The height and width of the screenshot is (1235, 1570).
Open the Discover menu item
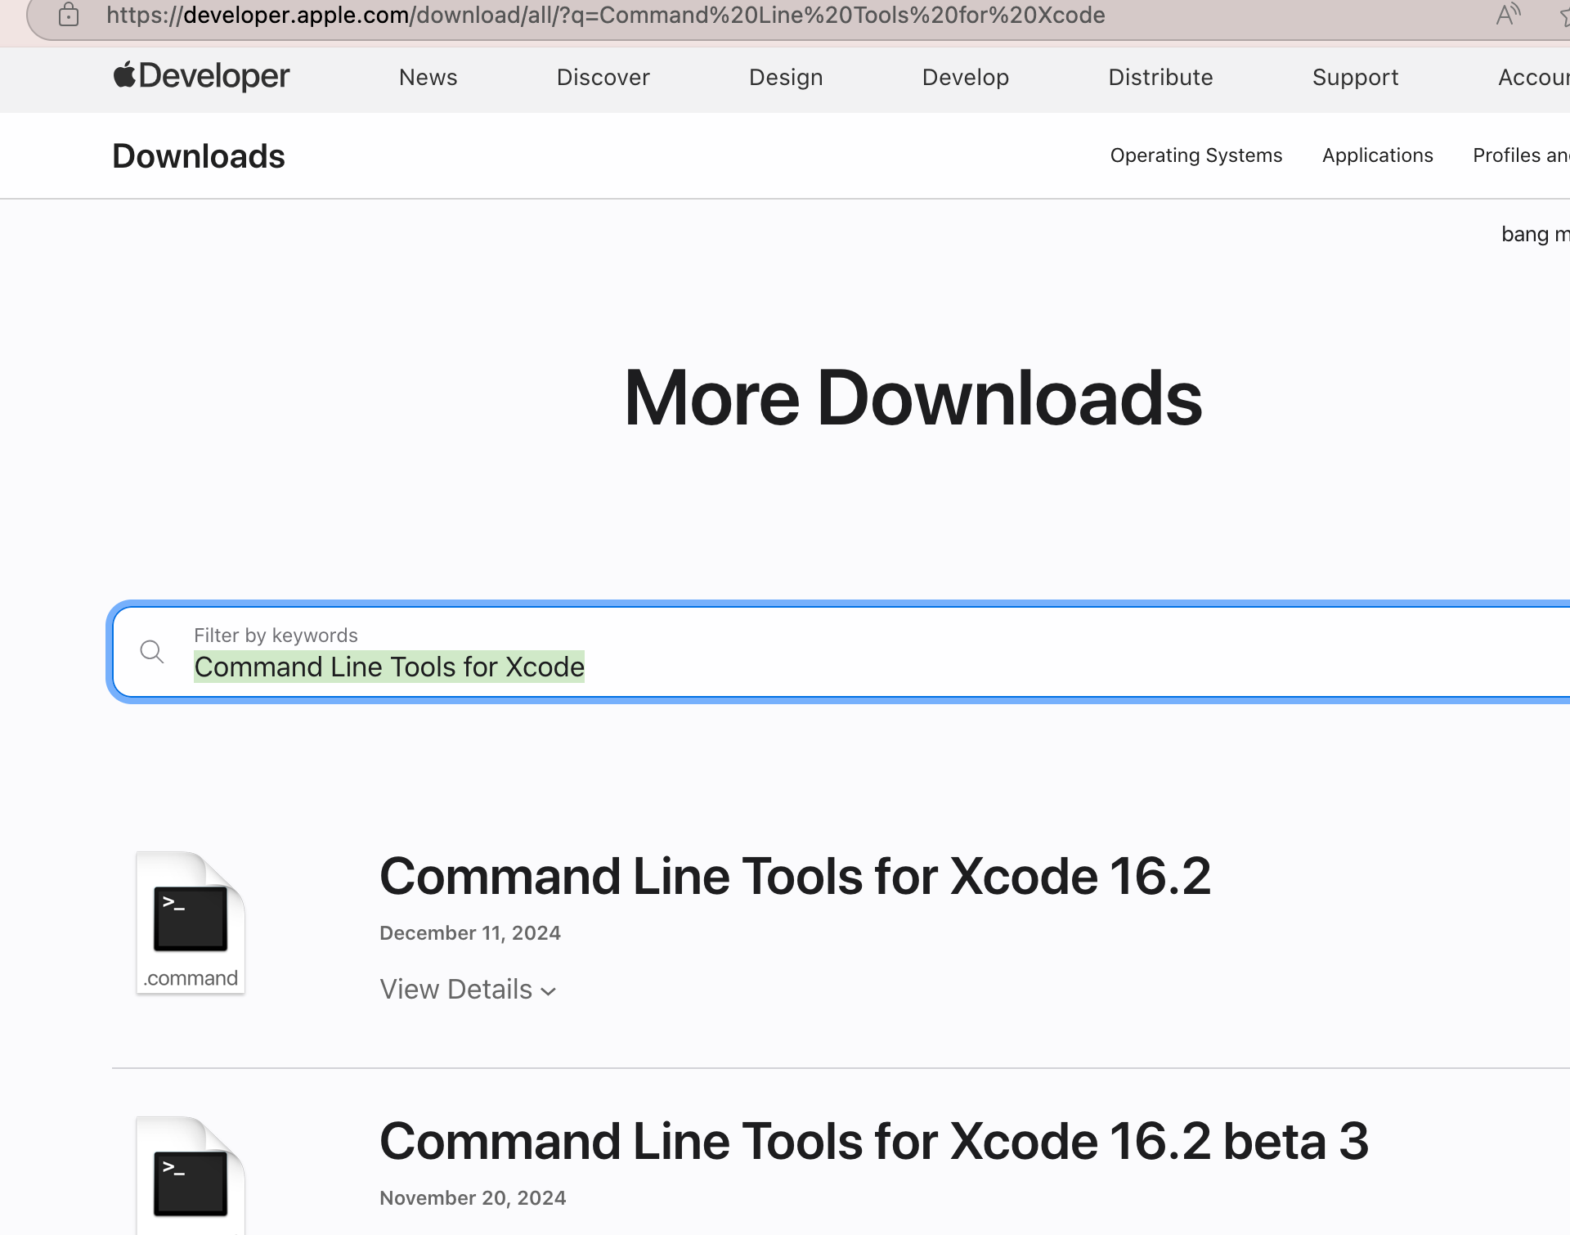coord(603,77)
